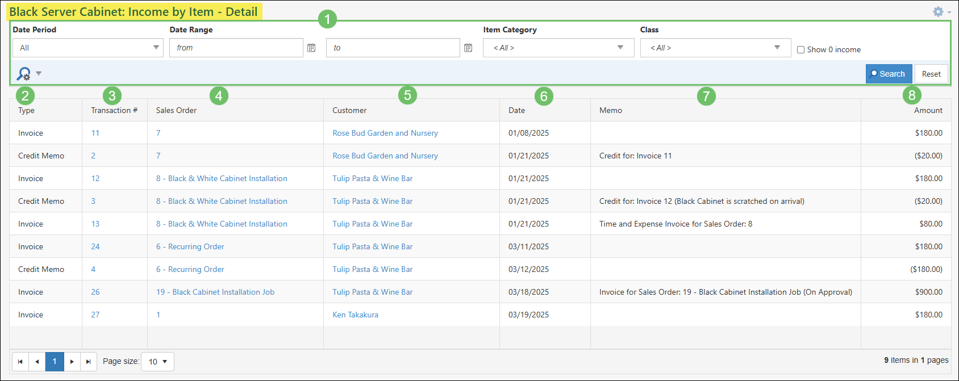Open transaction 12 link
This screenshot has height=381, width=959.
coord(95,178)
